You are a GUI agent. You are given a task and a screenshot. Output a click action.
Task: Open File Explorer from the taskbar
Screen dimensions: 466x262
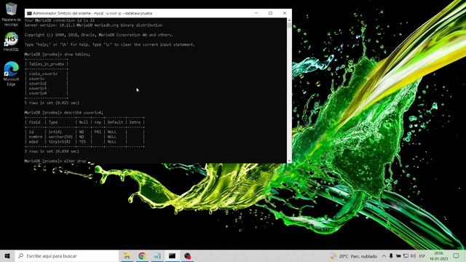pos(127,255)
